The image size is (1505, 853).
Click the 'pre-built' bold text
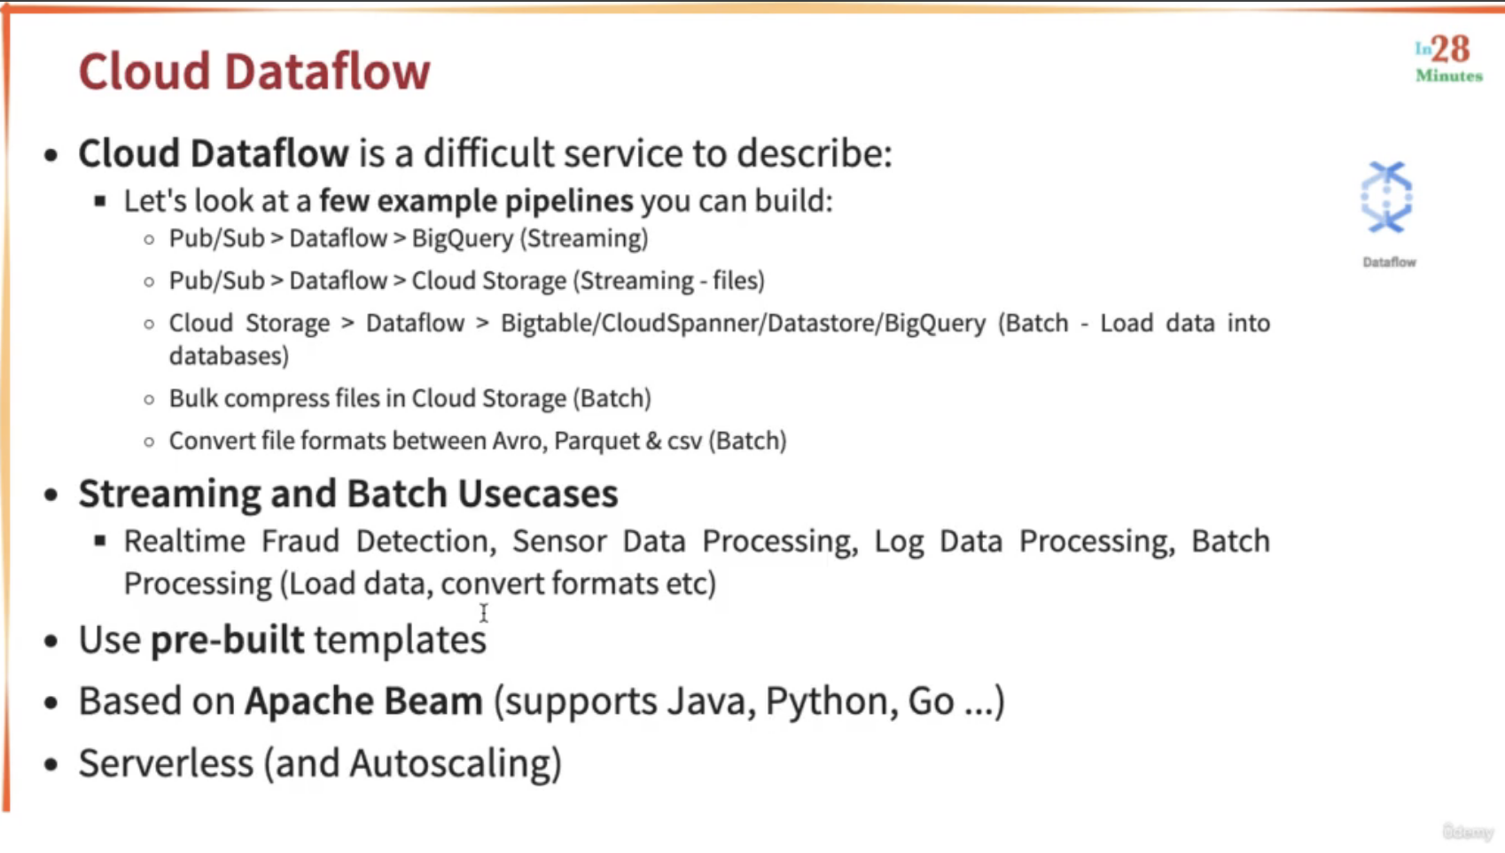[227, 639]
